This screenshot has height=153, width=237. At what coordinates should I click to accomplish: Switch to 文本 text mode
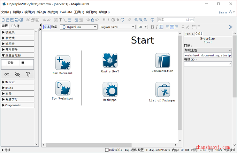47,27
